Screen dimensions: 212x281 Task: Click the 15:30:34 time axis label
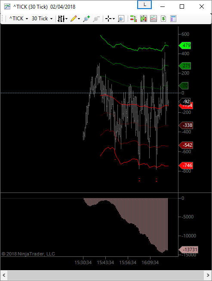click(x=83, y=262)
